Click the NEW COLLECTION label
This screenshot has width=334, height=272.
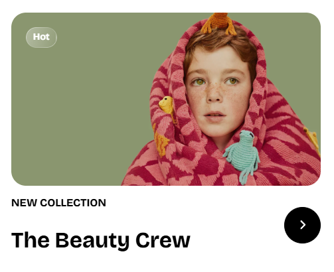pyautogui.click(x=58, y=203)
